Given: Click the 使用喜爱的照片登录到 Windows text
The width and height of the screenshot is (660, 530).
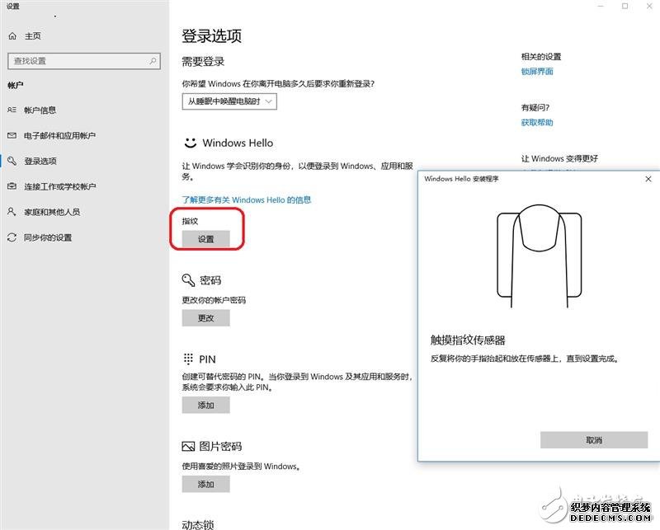Looking at the screenshot, I should coord(241,466).
